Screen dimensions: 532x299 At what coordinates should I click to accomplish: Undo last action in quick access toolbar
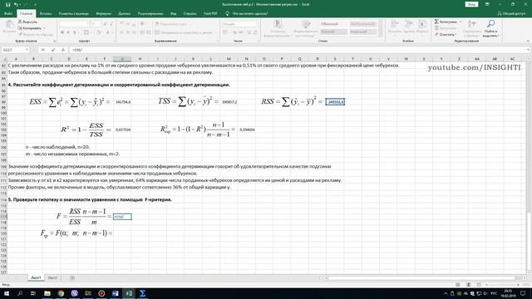16,4
